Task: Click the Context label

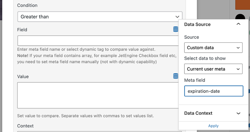Action: [25, 126]
